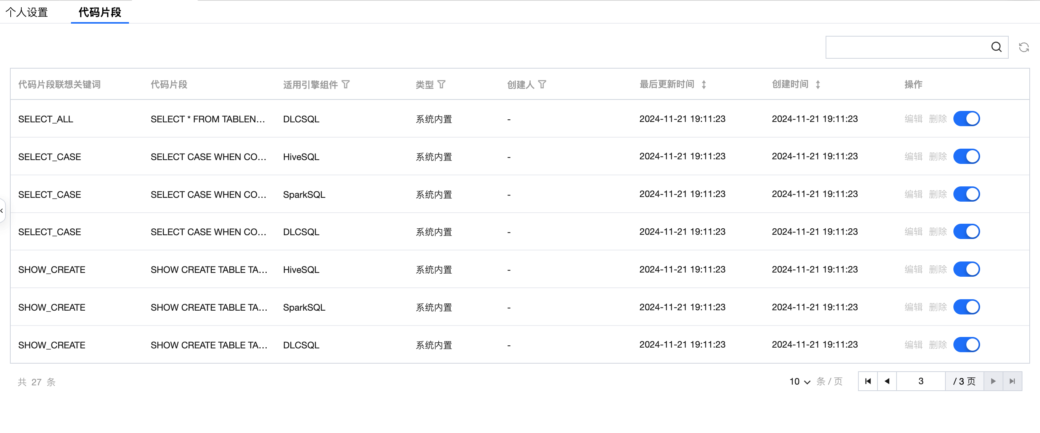Click the refresh list icon

(1024, 47)
